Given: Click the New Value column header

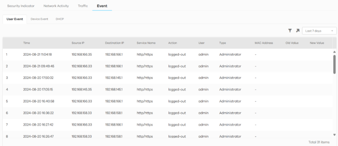Looking at the screenshot, I should tap(317, 43).
